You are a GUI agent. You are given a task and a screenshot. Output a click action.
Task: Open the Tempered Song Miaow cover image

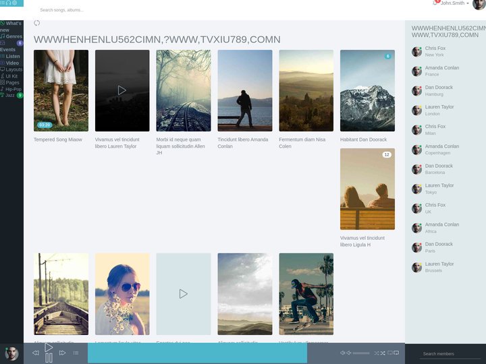coord(61,91)
